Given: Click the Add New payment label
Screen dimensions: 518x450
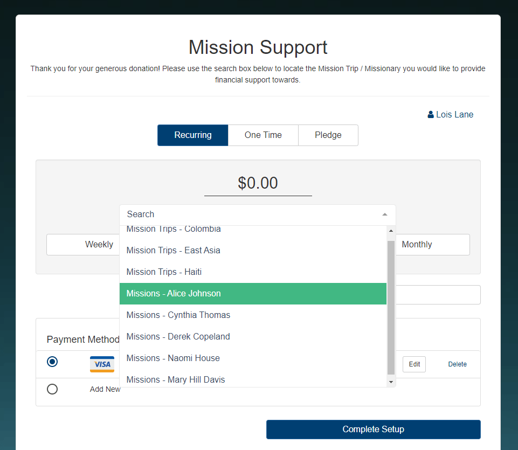Looking at the screenshot, I should [x=105, y=389].
